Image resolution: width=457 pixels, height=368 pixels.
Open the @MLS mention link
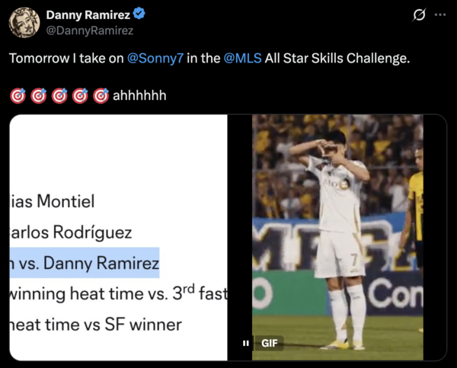pos(242,59)
